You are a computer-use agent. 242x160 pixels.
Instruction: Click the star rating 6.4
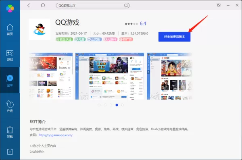pyautogui.click(x=136, y=24)
